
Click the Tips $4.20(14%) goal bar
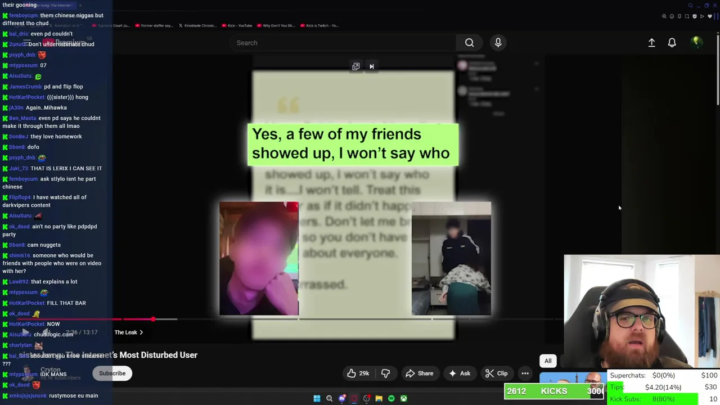click(664, 387)
